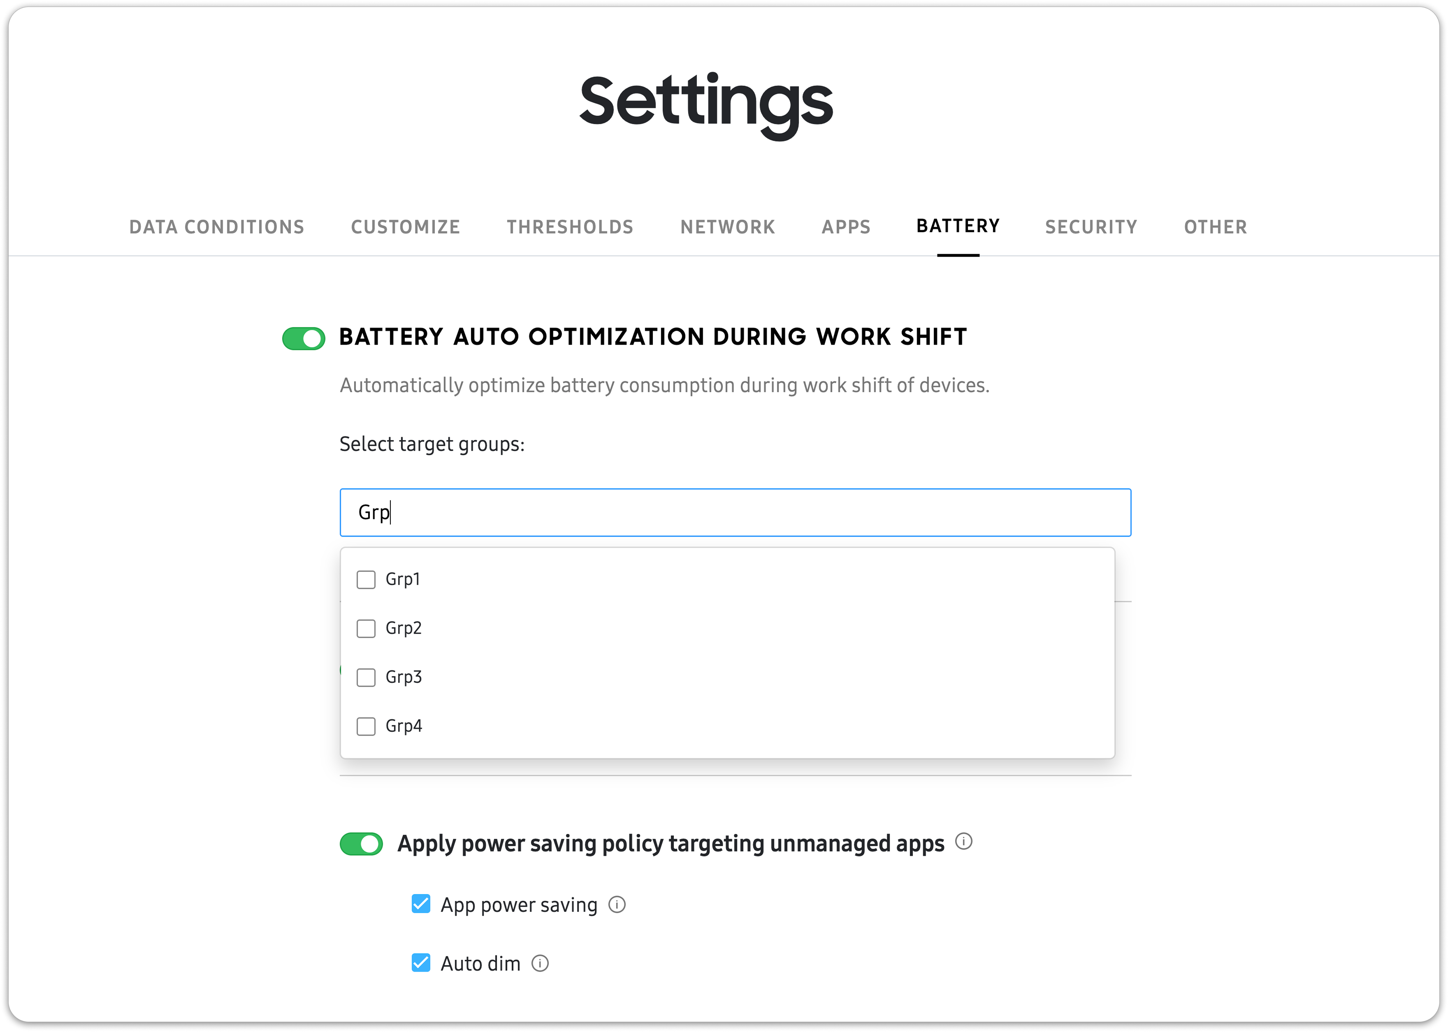Open the Thresholds tab
The image size is (1448, 1032).
(570, 227)
